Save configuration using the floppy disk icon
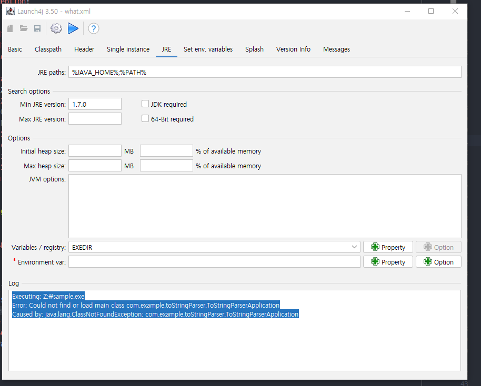 (37, 28)
